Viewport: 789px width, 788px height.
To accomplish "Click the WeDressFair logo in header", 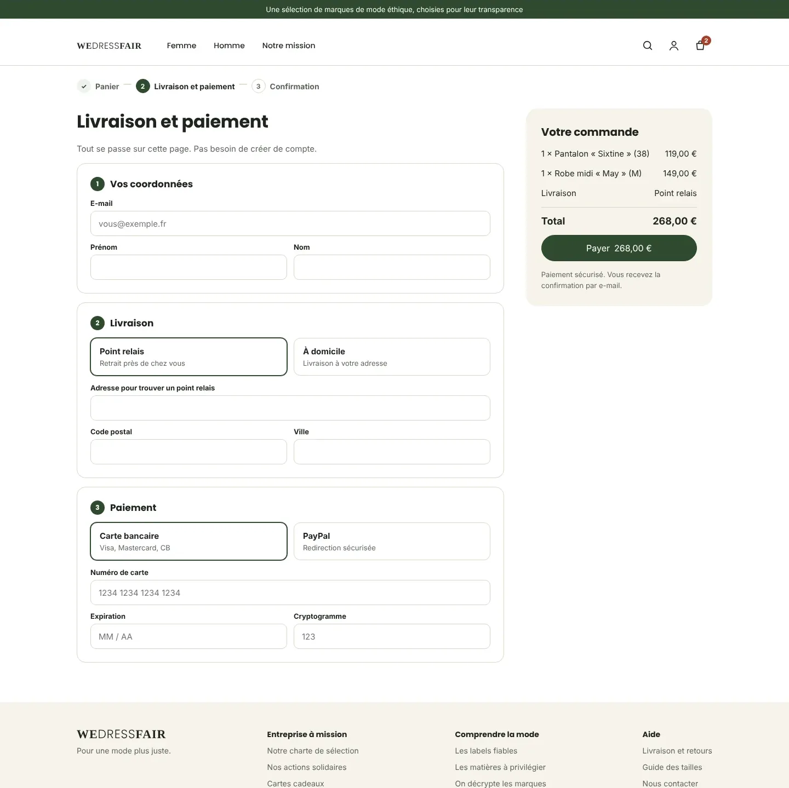I will tap(109, 46).
